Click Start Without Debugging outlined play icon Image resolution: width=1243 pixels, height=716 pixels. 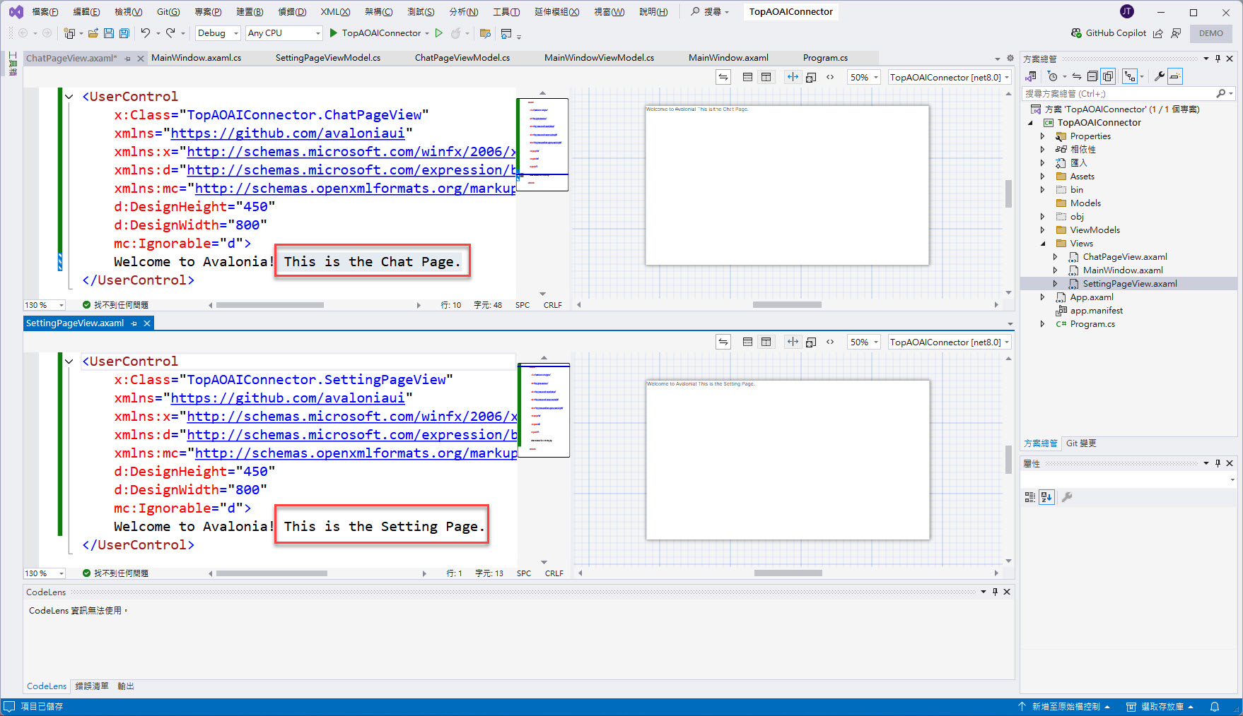439,33
